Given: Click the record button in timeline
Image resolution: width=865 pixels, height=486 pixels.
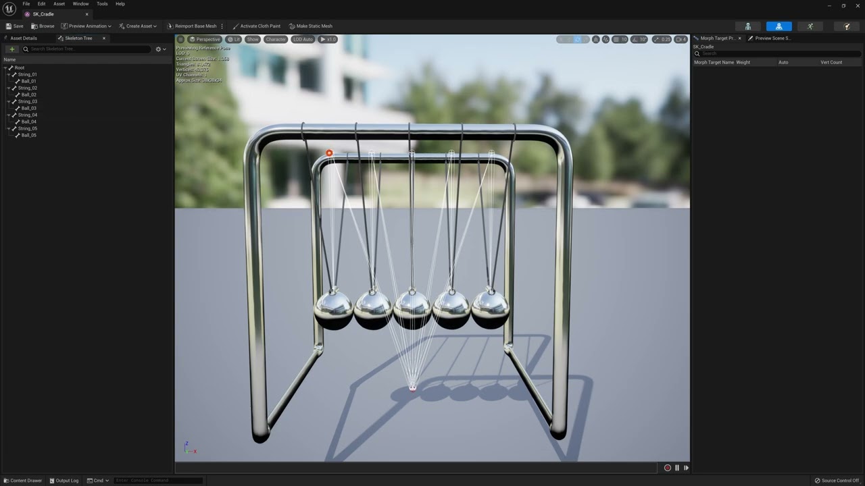Looking at the screenshot, I should coord(668,468).
